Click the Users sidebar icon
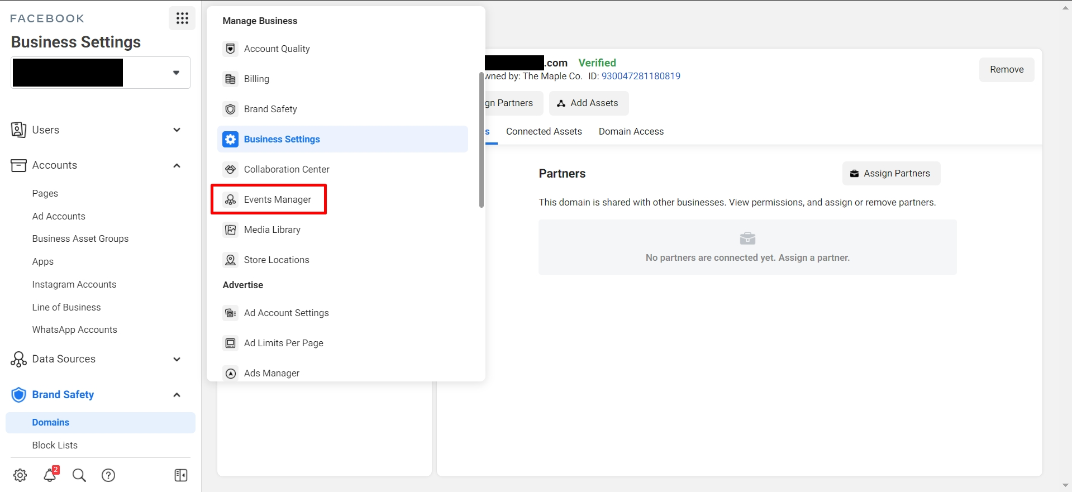 pos(18,130)
